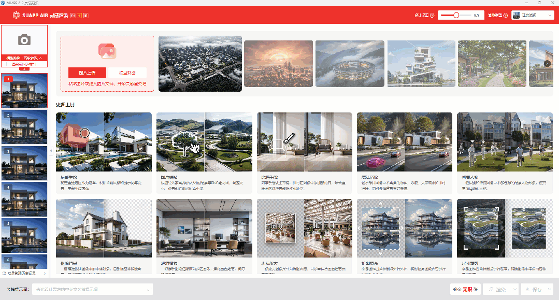The image size is (559, 300).
Task: Click the stacked pictures upload icon
Action: (107, 51)
